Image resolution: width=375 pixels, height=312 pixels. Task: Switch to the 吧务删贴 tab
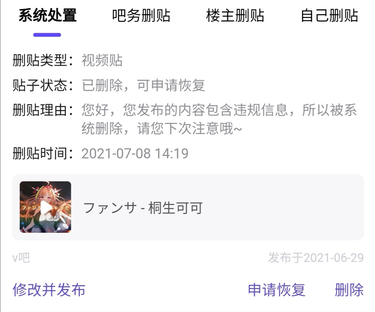tap(141, 16)
